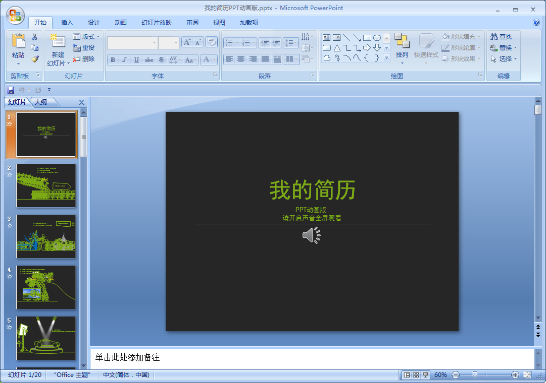Toggle italic formatting
546x383 pixels.
pos(125,59)
